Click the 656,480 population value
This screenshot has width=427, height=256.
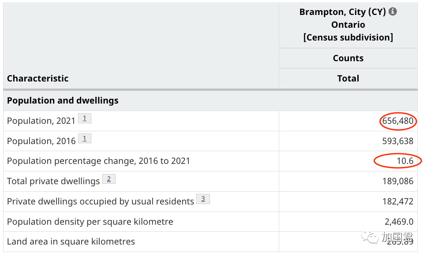click(398, 121)
